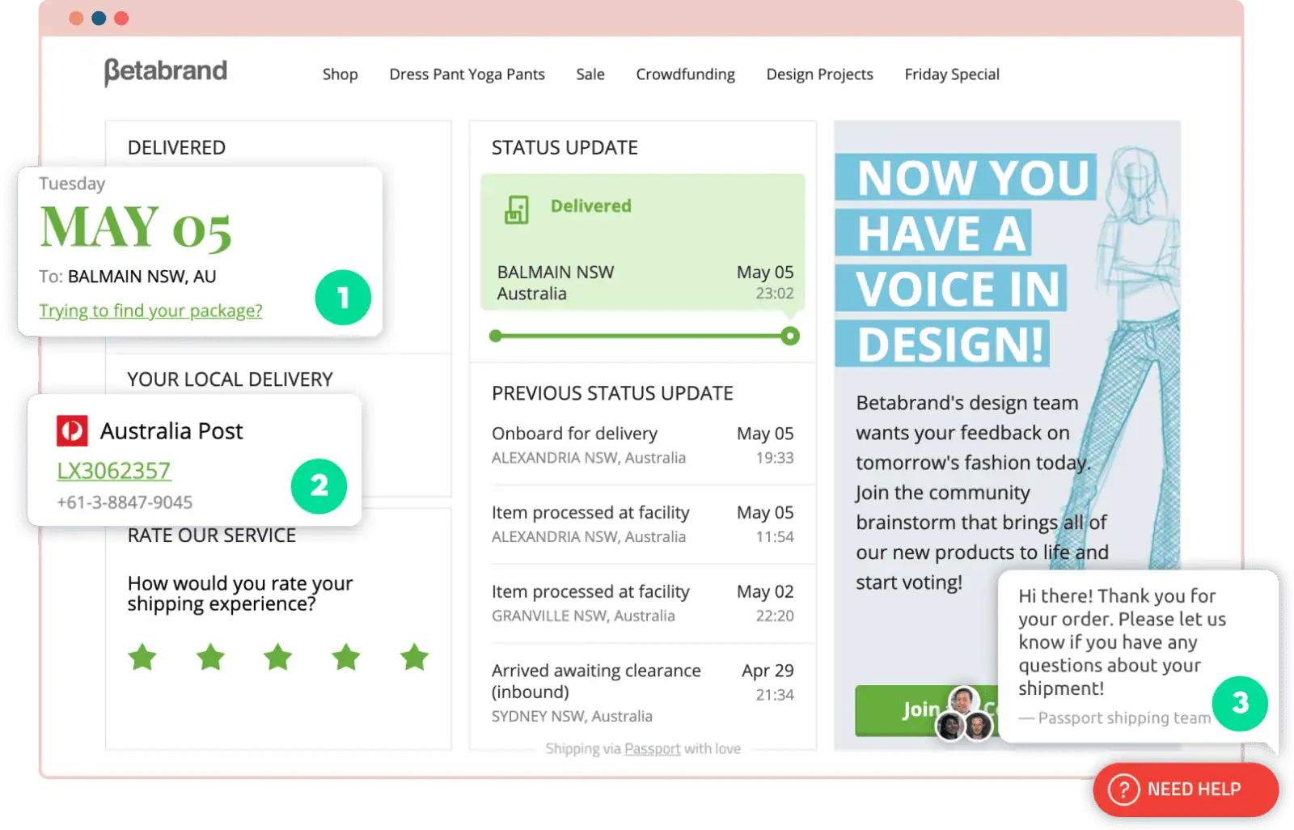
Task: Click 'STATUS UPDATE' heading
Action: click(x=565, y=148)
